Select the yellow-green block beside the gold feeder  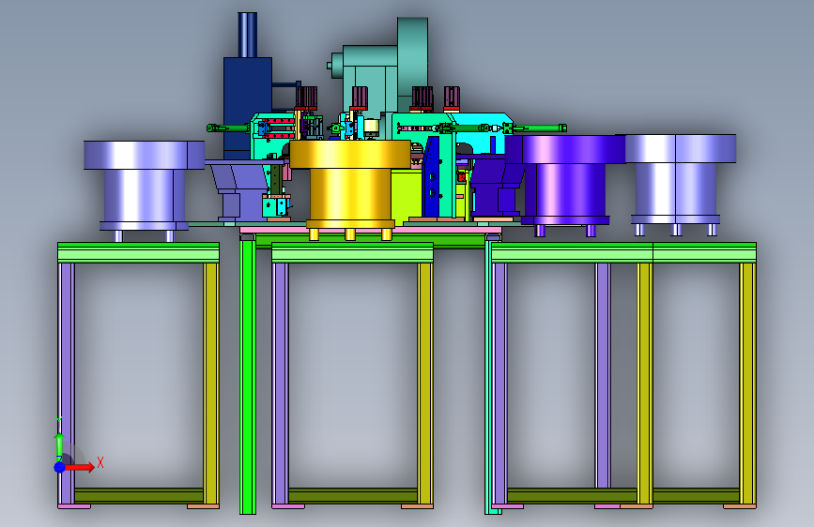pos(407,196)
